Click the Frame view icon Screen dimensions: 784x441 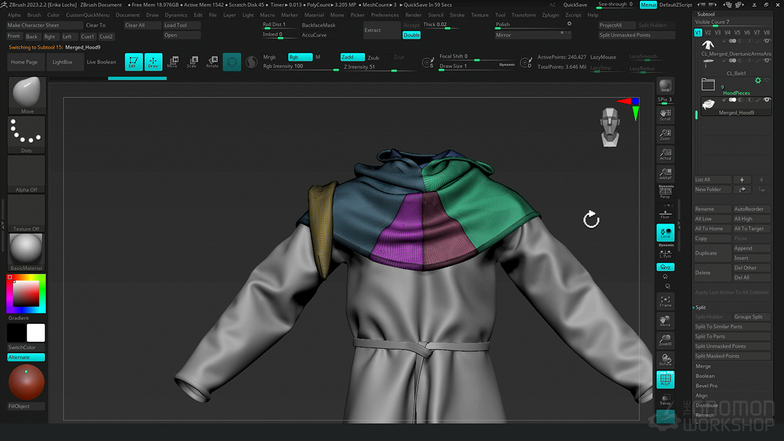point(665,301)
